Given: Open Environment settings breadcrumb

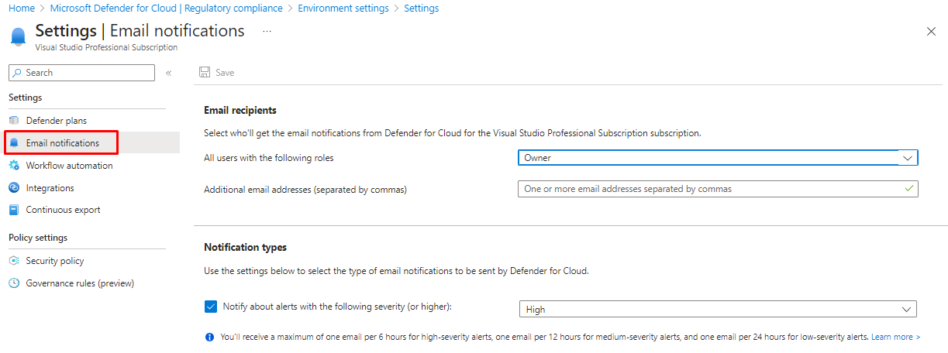Looking at the screenshot, I should (x=343, y=9).
